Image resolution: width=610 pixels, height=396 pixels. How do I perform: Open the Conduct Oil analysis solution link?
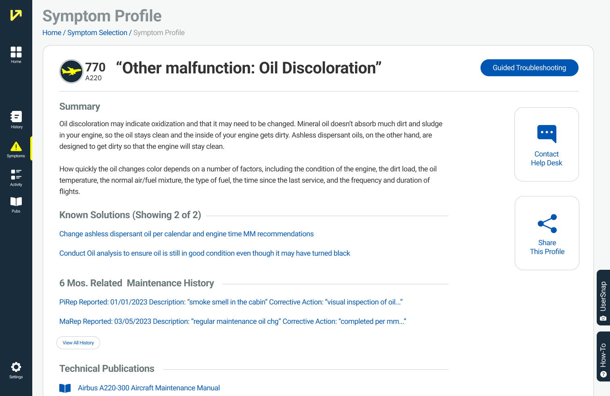click(x=205, y=253)
